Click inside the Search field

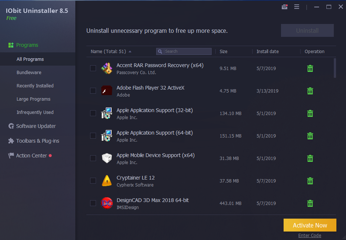tap(184, 51)
